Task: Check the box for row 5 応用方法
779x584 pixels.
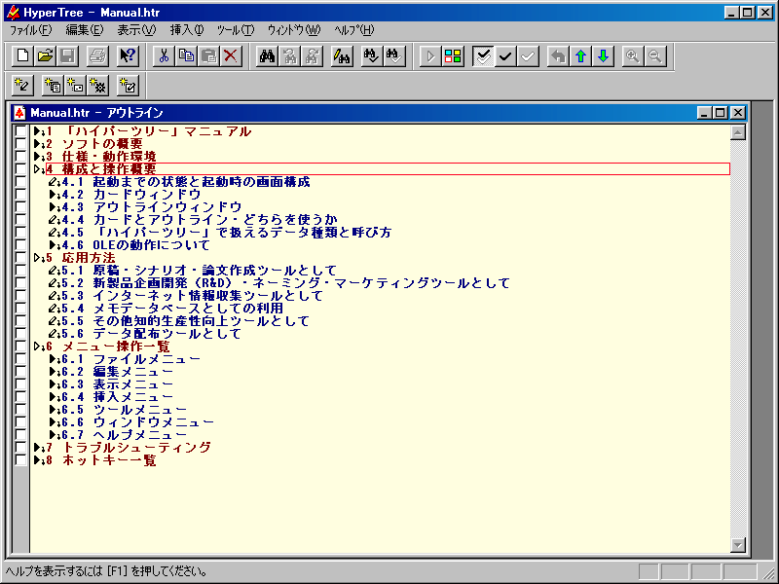Action: [x=20, y=258]
